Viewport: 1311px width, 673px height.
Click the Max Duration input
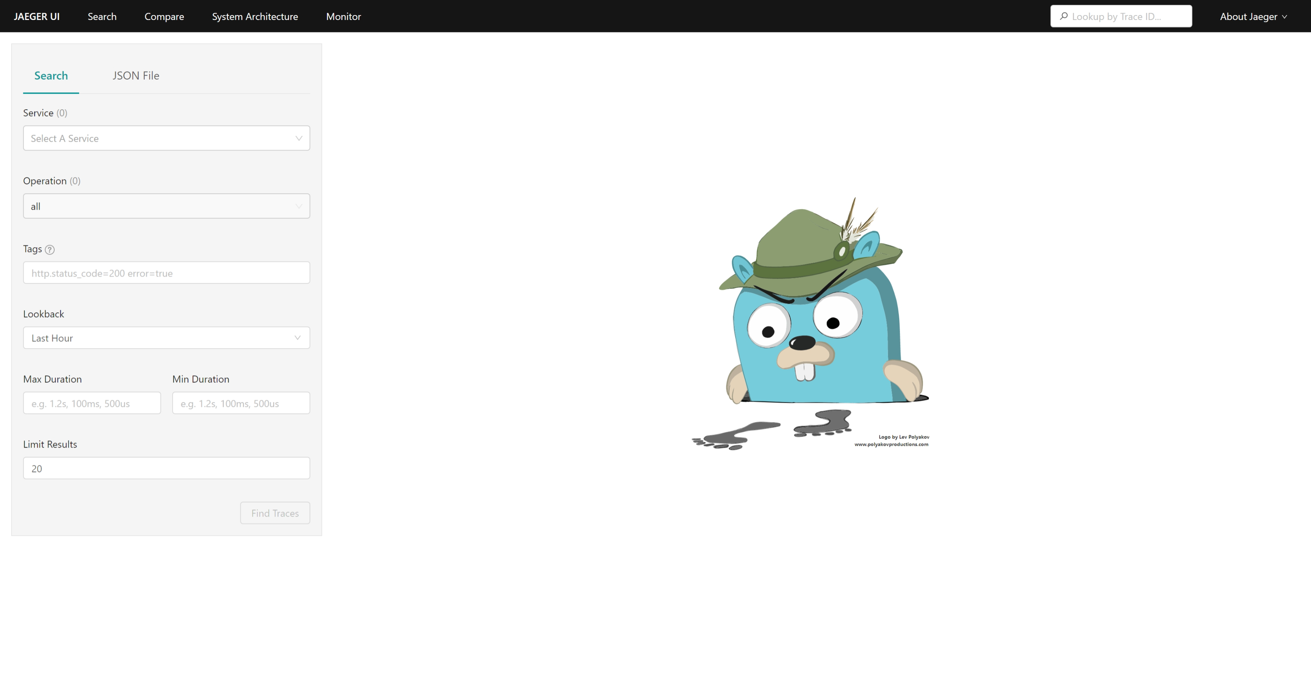tap(92, 403)
